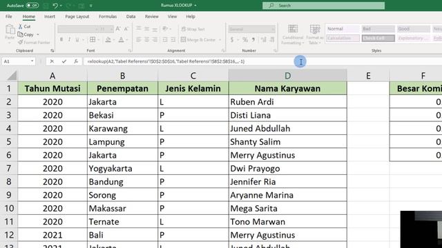Click the Cut scissors button
This screenshot has width=442, height=248.
pos(25,26)
